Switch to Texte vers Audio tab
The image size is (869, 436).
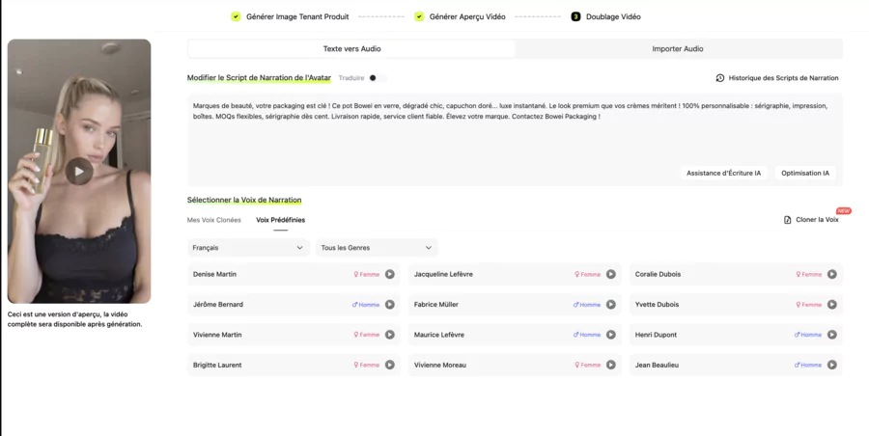click(351, 49)
